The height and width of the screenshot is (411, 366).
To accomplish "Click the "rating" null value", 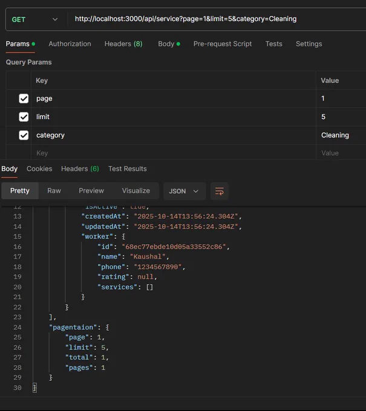I will (145, 277).
